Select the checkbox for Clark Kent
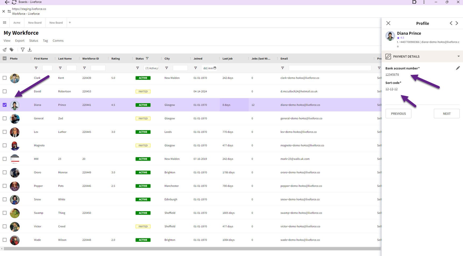This screenshot has width=463, height=256. pyautogui.click(x=5, y=78)
